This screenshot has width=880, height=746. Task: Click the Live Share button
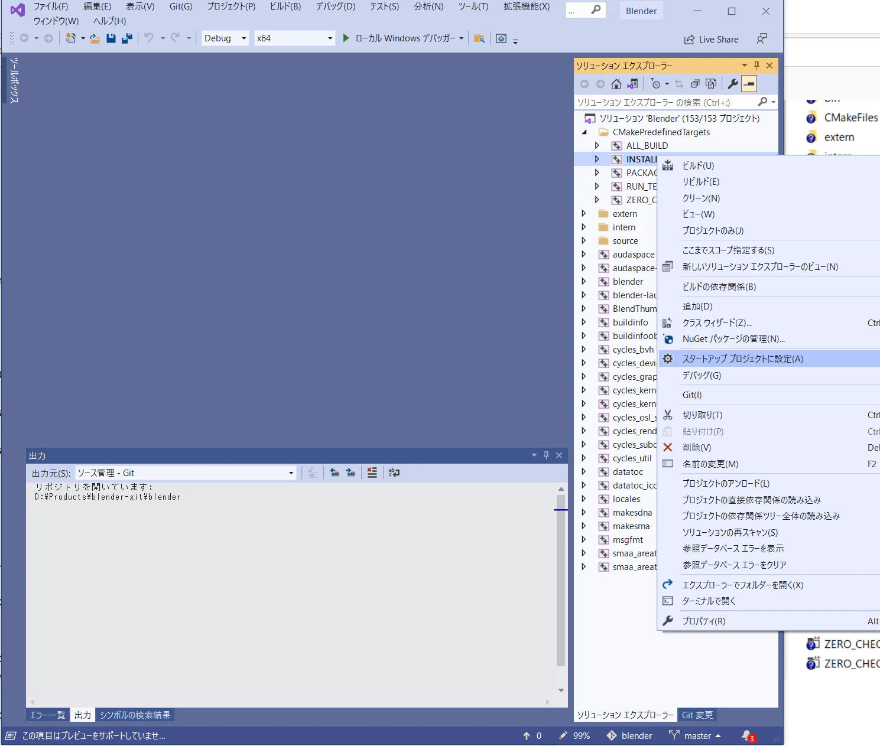[x=712, y=40]
